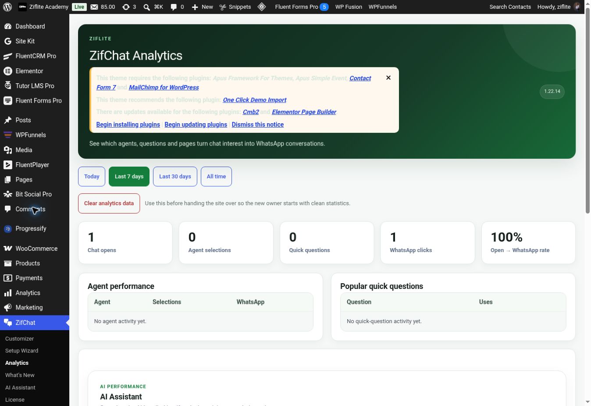The image size is (591, 406).
Task: Click Clear analytics data button
Action: (x=109, y=203)
